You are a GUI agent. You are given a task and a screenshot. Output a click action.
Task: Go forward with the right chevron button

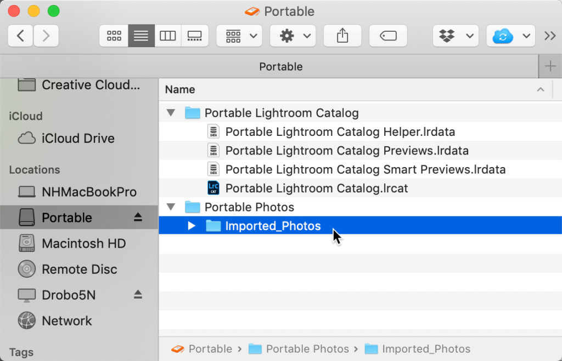[46, 36]
